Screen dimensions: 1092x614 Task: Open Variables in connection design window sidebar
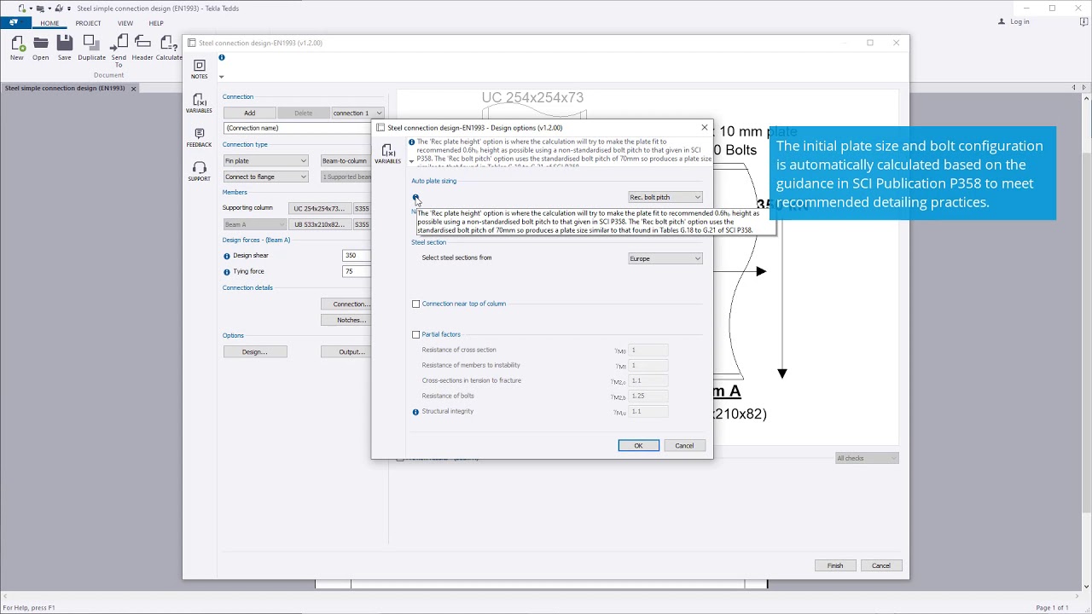[x=199, y=103]
